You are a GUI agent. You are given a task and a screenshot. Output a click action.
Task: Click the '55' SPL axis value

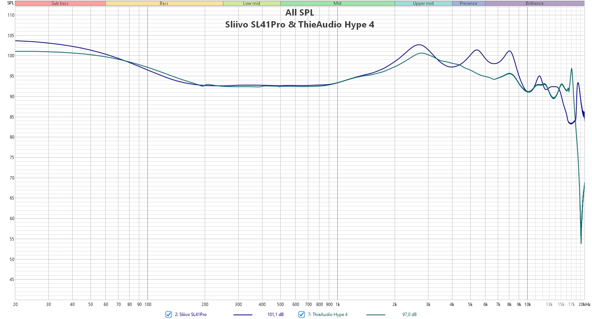(x=12, y=239)
